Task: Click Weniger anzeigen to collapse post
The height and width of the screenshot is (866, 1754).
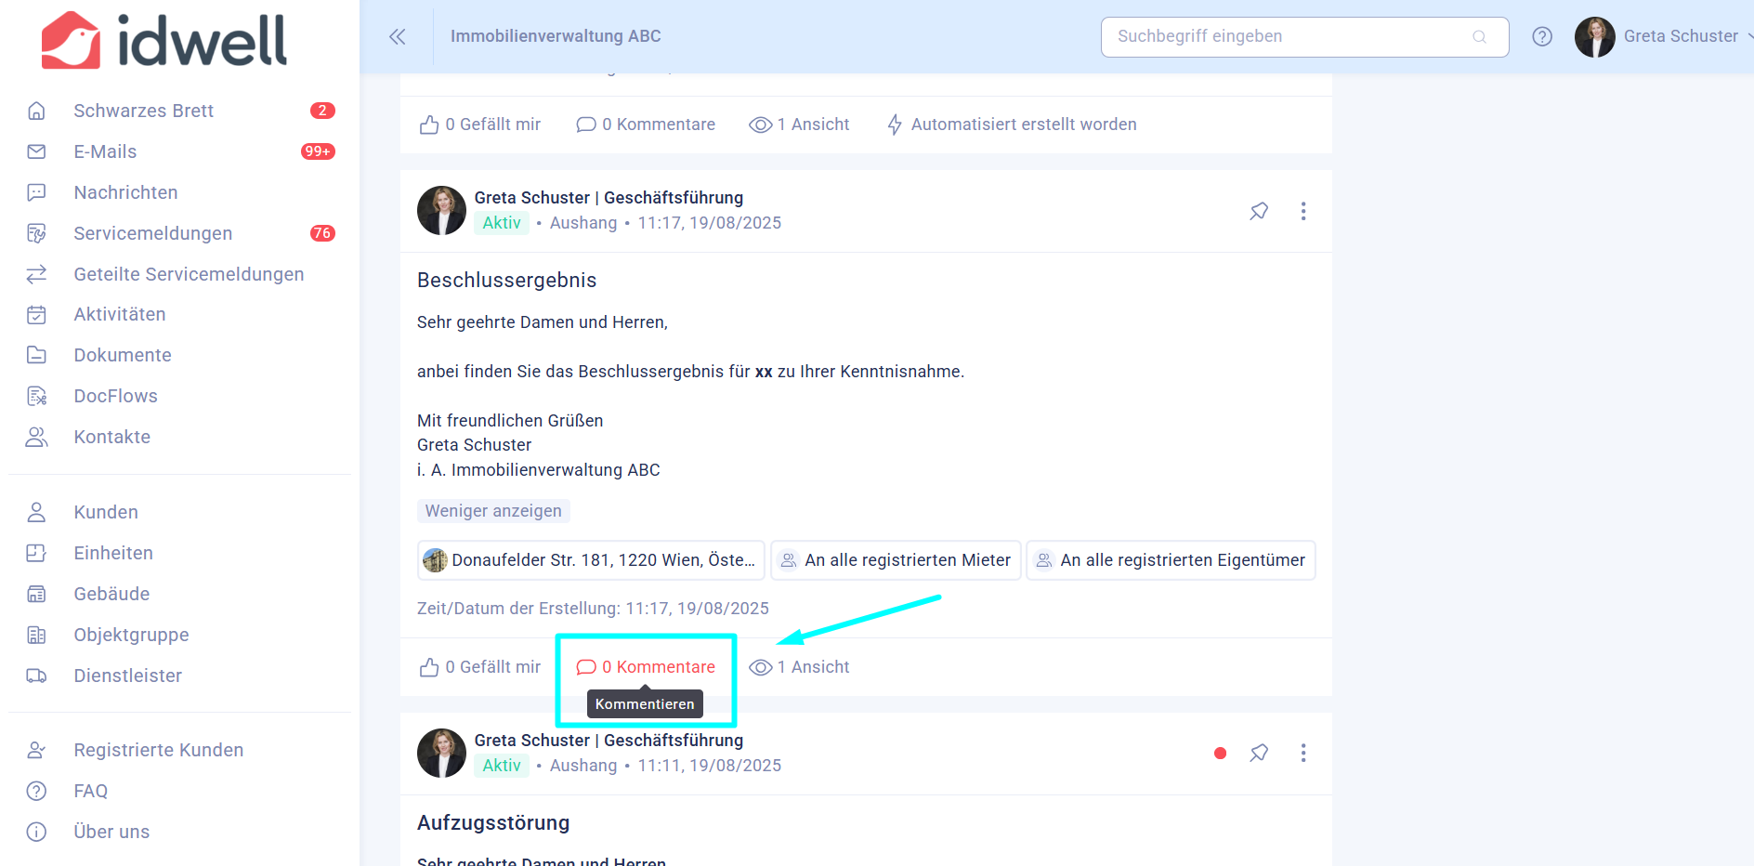Action: coord(493,511)
